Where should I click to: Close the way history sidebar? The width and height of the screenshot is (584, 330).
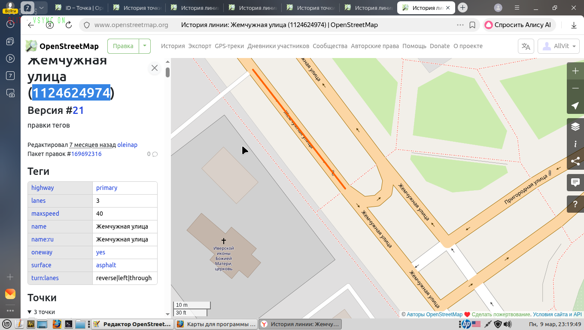tap(155, 68)
